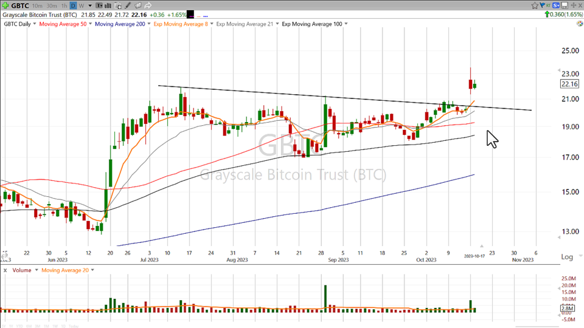This screenshot has width=584, height=328.
Task: Click the GBTC ticker symbol field
Action: [19, 5]
